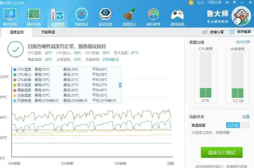Click the status checkmark circle icon

(x=16, y=49)
